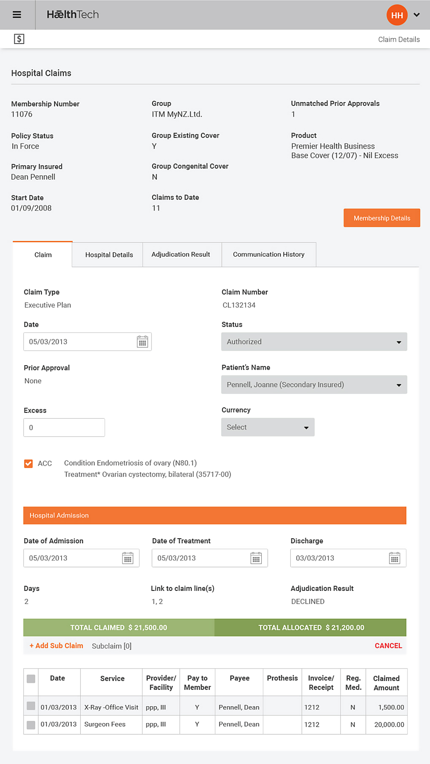
Task: Open calendar for Date of Admission
Action: pos(127,558)
